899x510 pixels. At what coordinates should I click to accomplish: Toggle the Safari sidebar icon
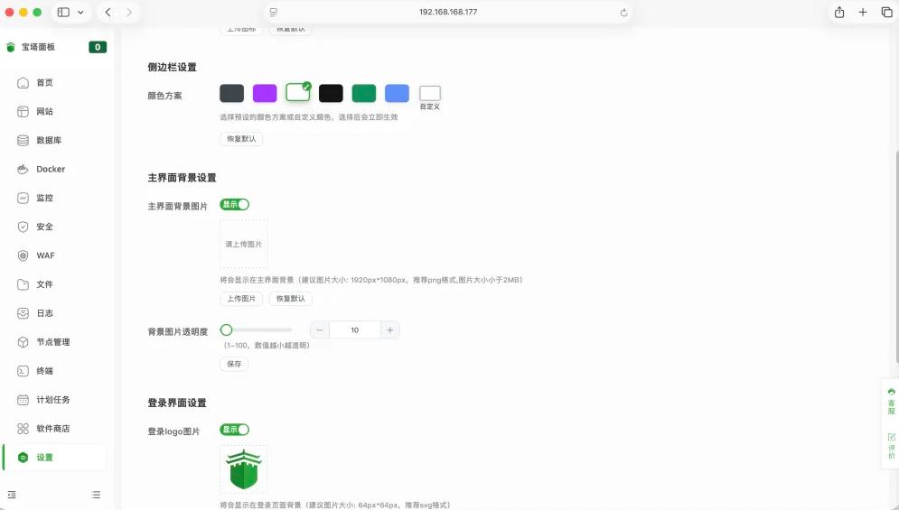tap(63, 12)
